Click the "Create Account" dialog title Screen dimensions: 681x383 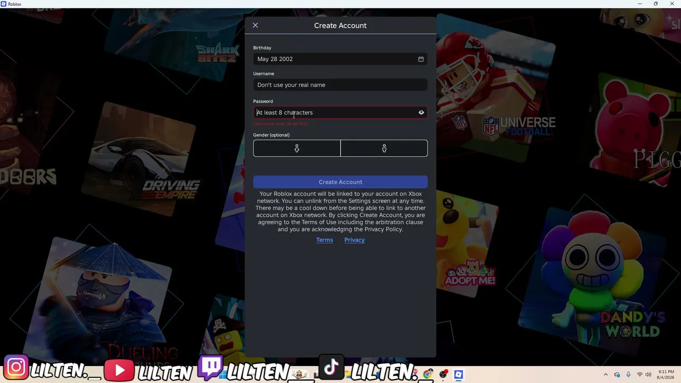pyautogui.click(x=340, y=26)
